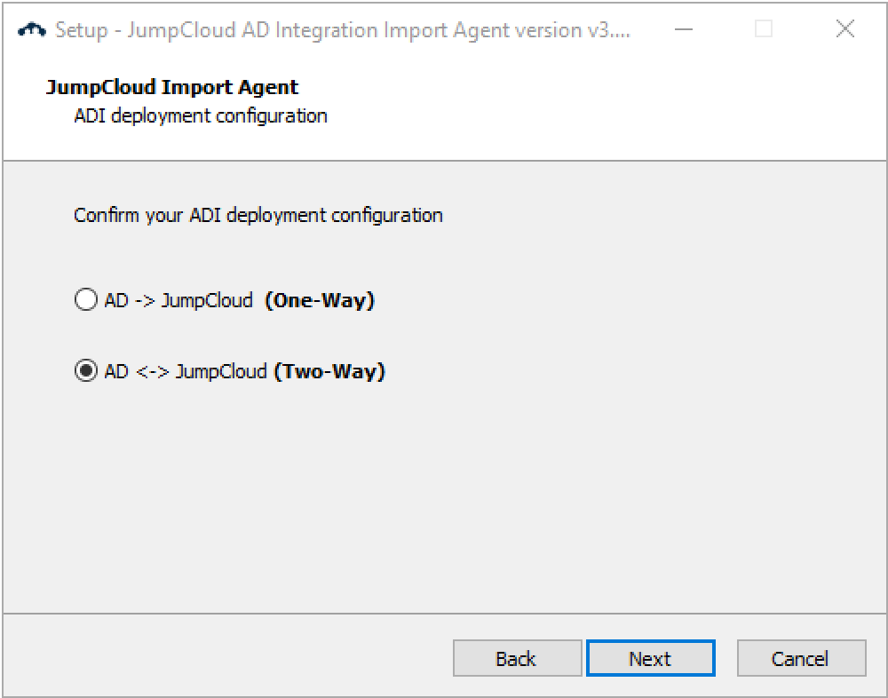Image resolution: width=888 pixels, height=698 pixels.
Task: Click the Setup window title bar text
Action: (343, 29)
